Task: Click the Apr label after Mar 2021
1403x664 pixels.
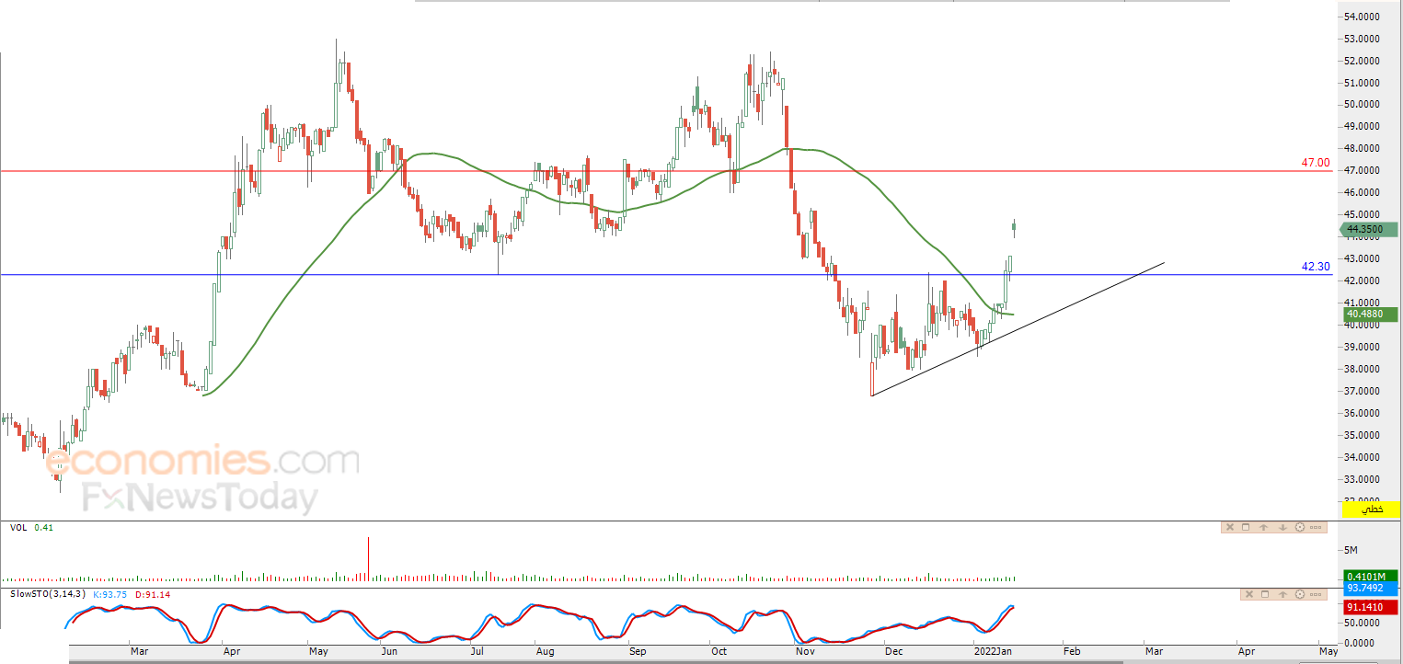Action: pyautogui.click(x=231, y=650)
